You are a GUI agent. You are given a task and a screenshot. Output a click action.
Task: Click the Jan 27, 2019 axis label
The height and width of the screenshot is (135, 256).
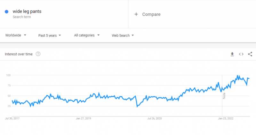(84, 118)
